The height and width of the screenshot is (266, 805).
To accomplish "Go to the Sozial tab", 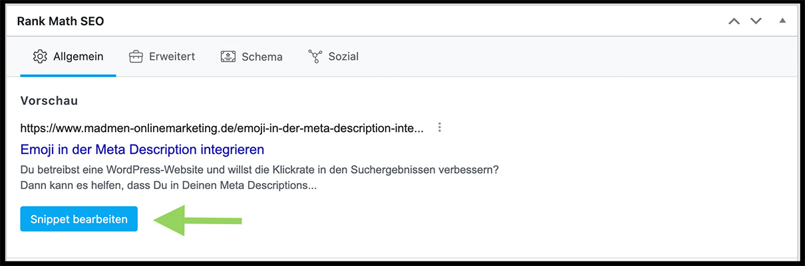I will coord(343,56).
